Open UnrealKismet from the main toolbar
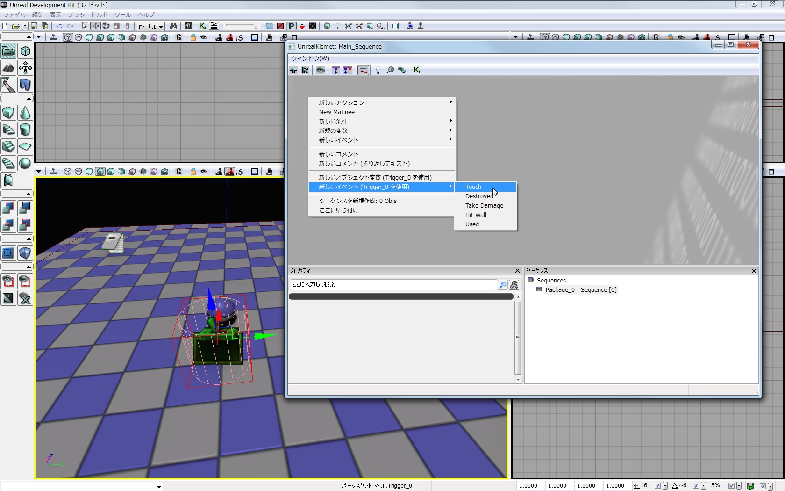785x491 pixels. pyautogui.click(x=202, y=26)
